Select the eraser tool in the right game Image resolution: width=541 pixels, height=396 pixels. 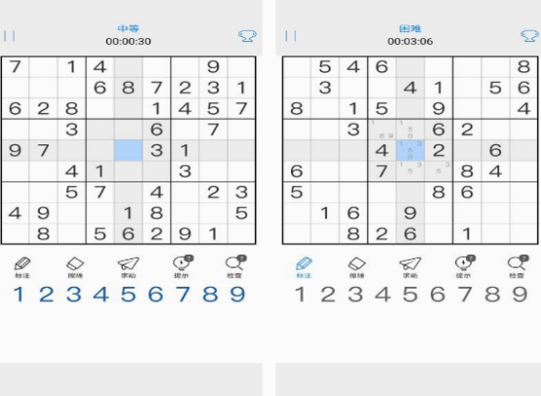point(356,267)
